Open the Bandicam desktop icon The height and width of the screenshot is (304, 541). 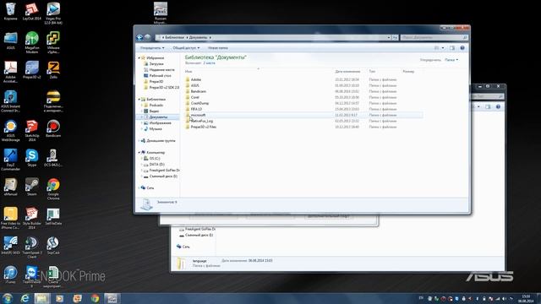point(53,128)
